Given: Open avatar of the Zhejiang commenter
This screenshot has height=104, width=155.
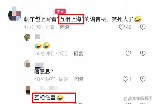Looking at the screenshot, I should point(27,37).
